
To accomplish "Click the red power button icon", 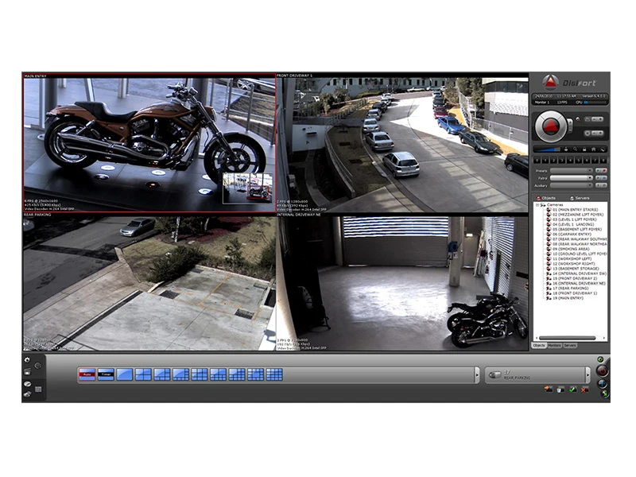I will pyautogui.click(x=602, y=370).
